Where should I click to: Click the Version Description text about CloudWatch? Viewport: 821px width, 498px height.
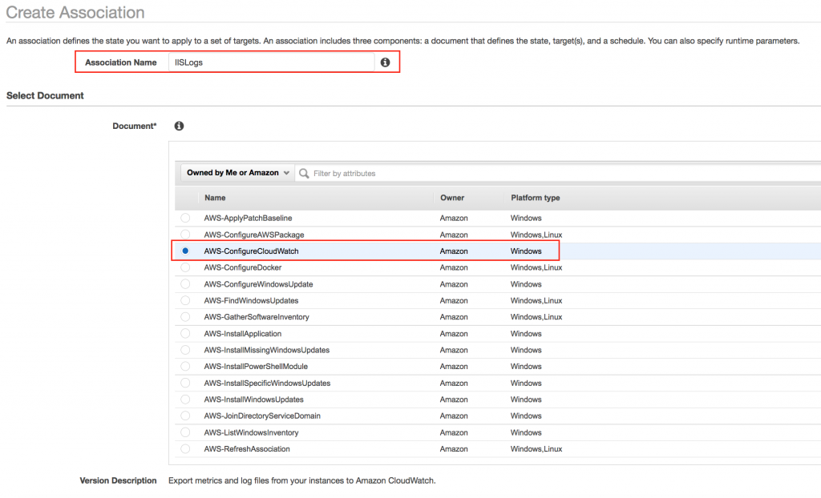pos(301,480)
